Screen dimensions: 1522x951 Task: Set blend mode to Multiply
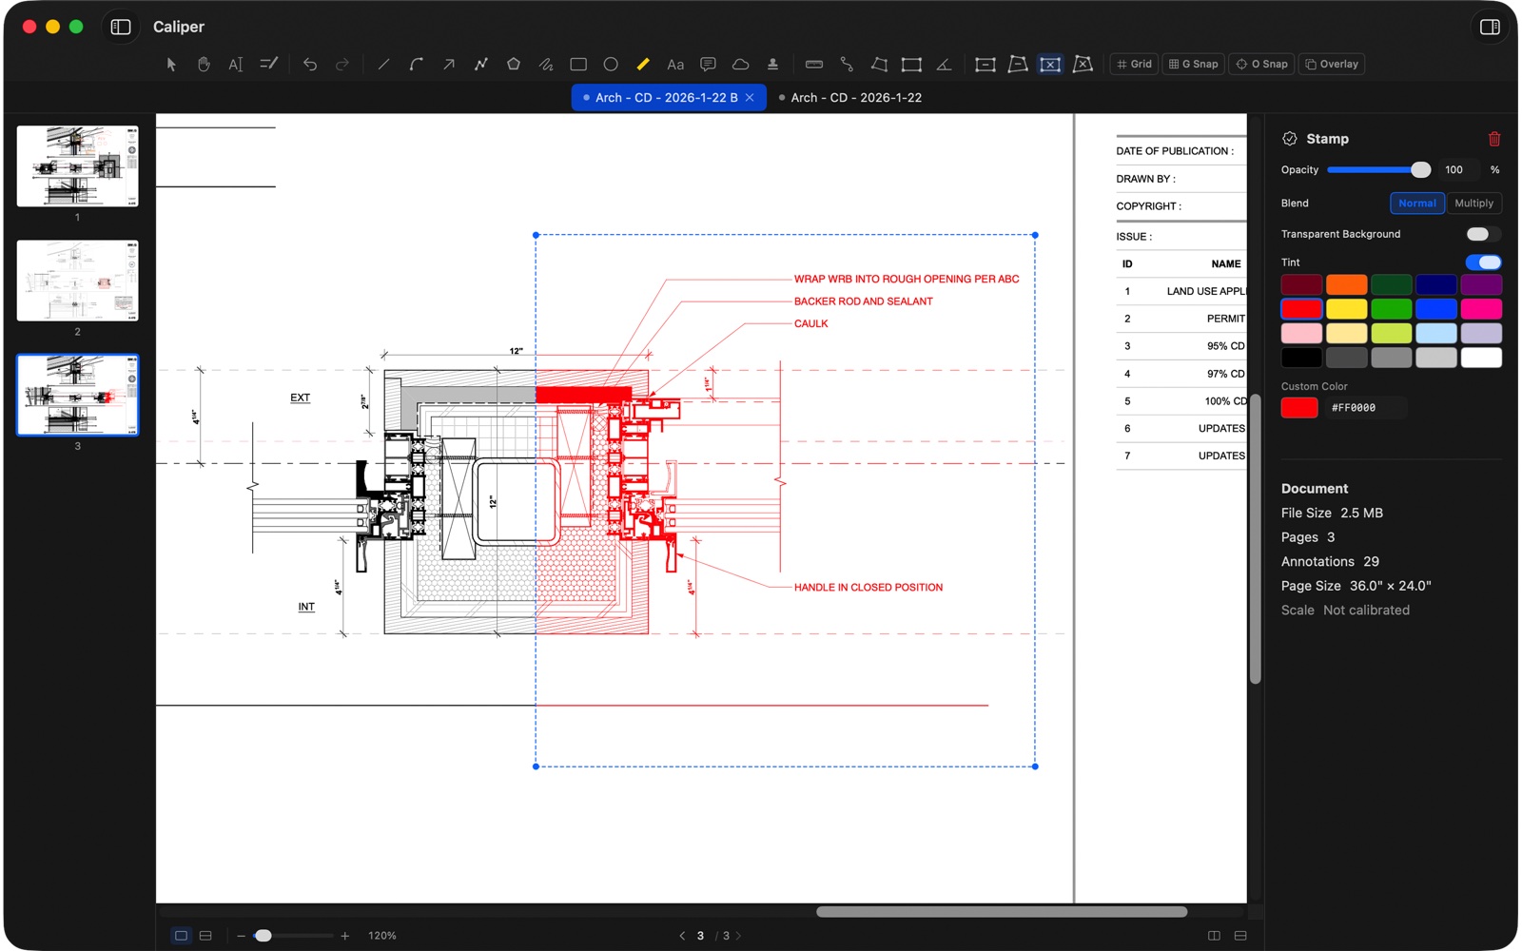pyautogui.click(x=1473, y=204)
